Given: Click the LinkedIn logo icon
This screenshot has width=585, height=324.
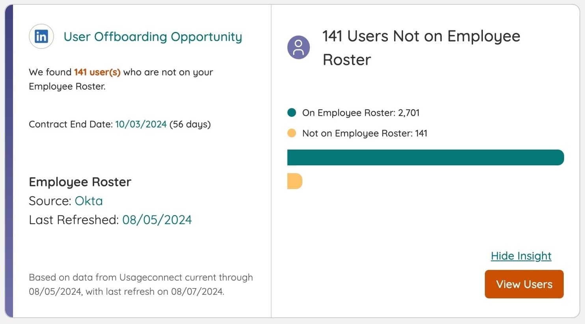Looking at the screenshot, I should pyautogui.click(x=41, y=37).
